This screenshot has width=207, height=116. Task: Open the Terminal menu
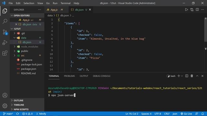[x=65, y=3]
